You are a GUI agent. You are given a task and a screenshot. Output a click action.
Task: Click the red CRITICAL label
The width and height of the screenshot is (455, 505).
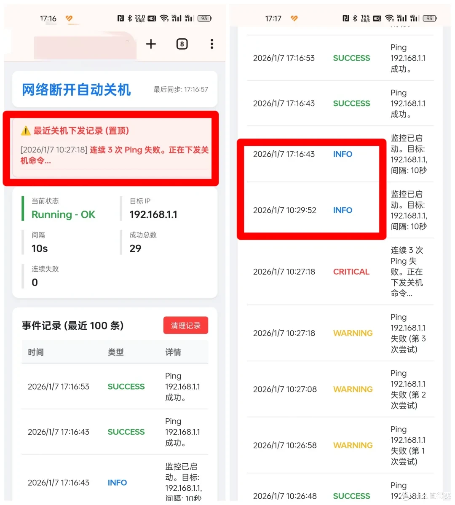pos(351,272)
